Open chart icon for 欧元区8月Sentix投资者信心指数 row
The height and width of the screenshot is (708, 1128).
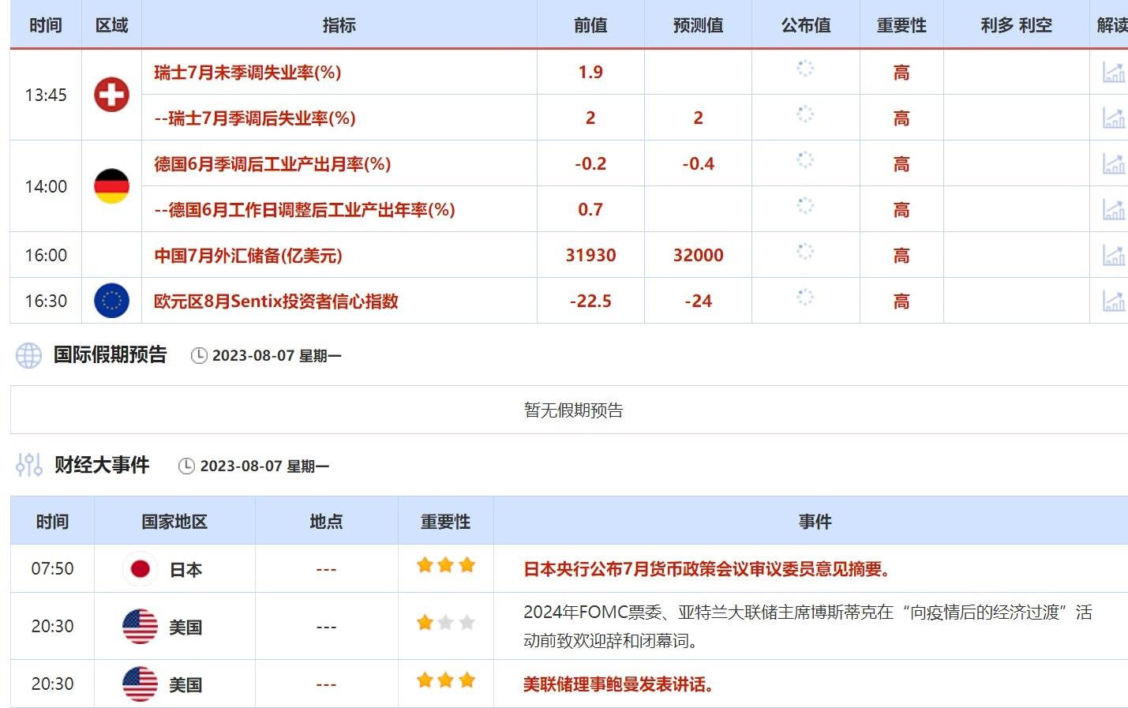click(x=1113, y=302)
